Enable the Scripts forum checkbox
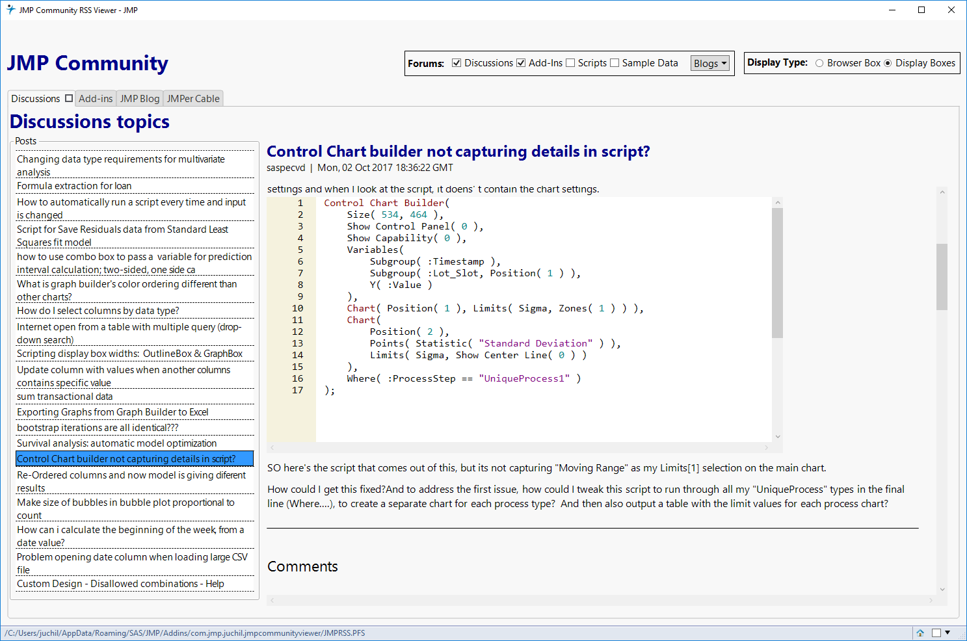967x641 pixels. click(570, 63)
